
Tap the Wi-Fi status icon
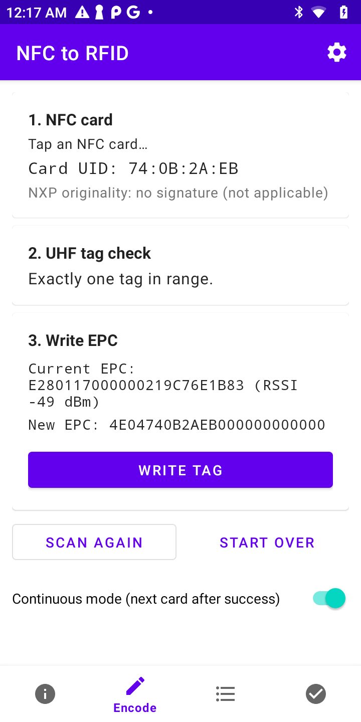point(319,13)
